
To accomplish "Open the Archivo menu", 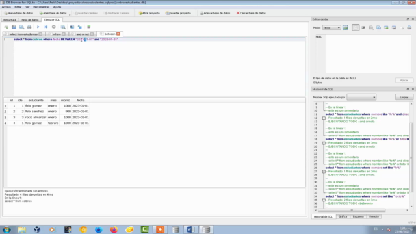I will (x=6, y=7).
